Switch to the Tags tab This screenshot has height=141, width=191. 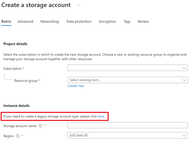click(x=127, y=21)
